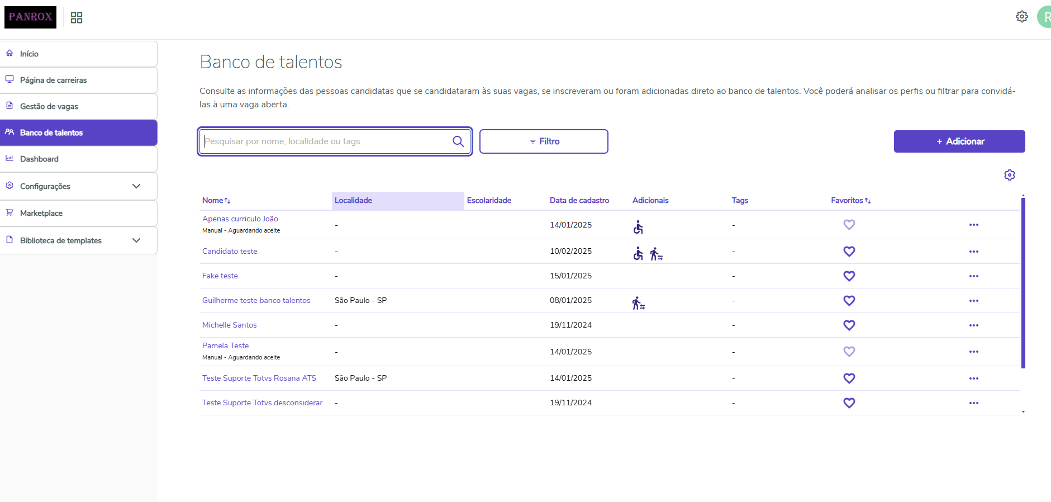1051x502 pixels.
Task: Click the PANROX logo
Action: coord(30,17)
